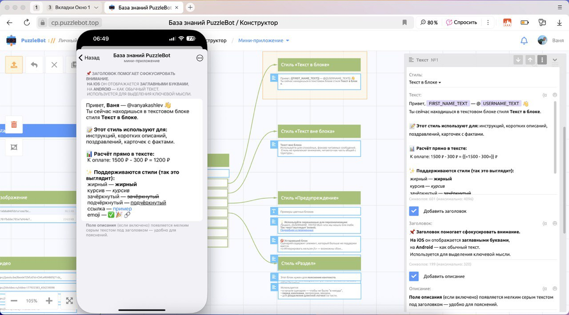Click the undo arrow in constructor toolbar
569x315 pixels.
click(34, 65)
